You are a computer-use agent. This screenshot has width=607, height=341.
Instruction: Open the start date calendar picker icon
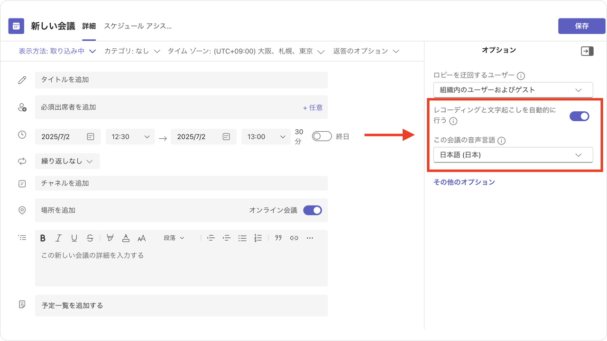pyautogui.click(x=91, y=137)
